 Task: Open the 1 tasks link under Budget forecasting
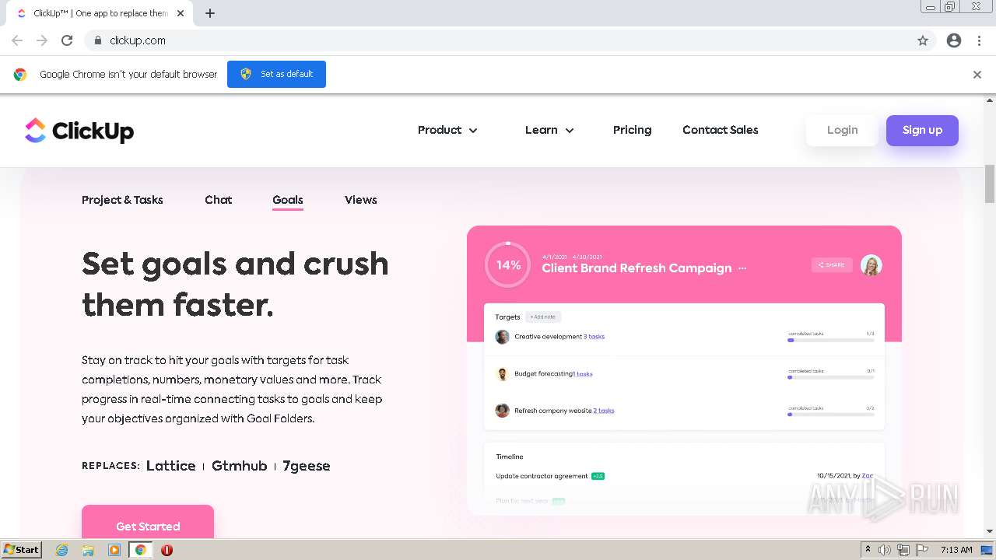pyautogui.click(x=583, y=374)
